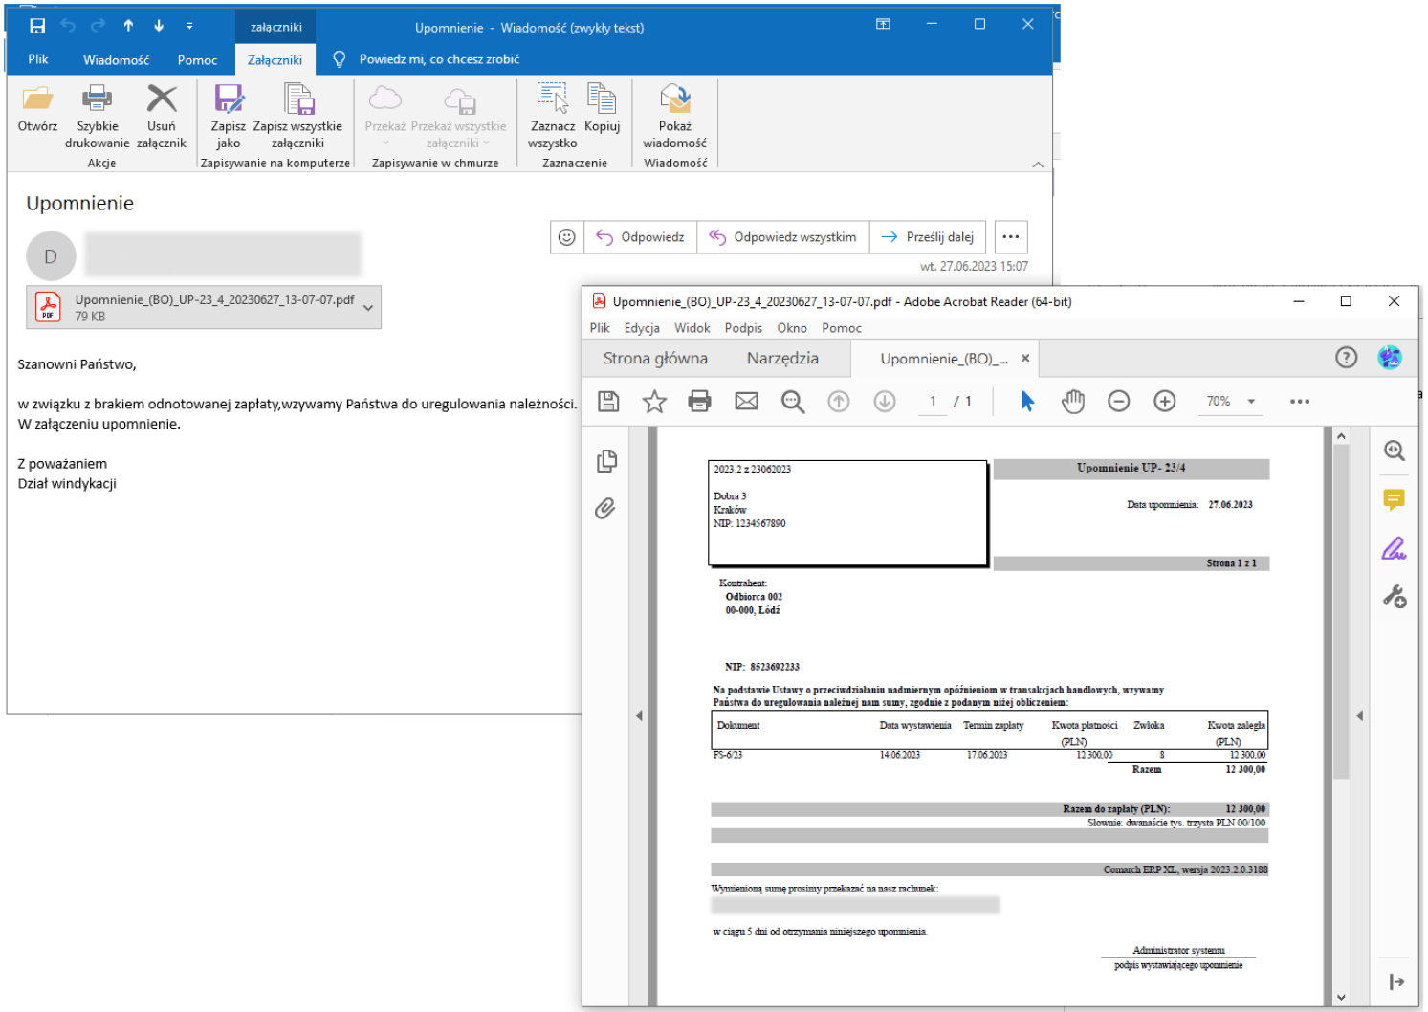This screenshot has width=1428, height=1012.
Task: Click Pokaż wiadomość envelope icon
Action: coord(675,98)
